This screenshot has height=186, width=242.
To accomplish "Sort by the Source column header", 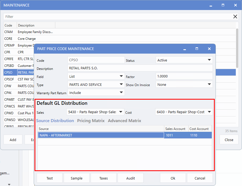I will click(x=101, y=129).
